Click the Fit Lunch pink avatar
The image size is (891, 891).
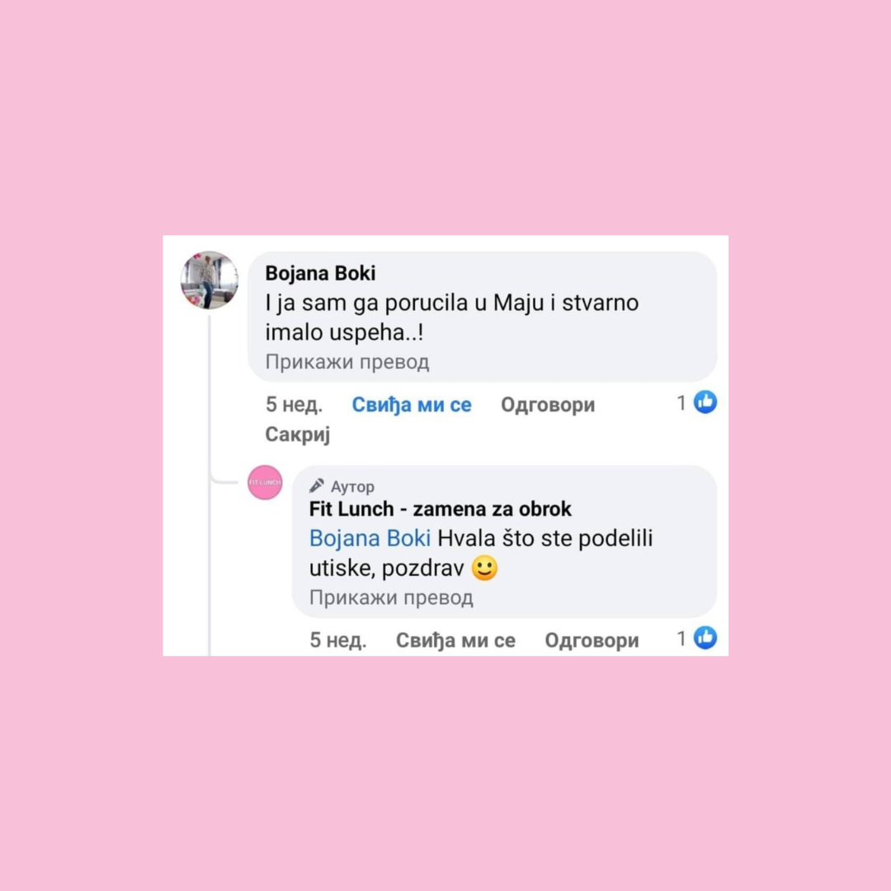(x=265, y=483)
